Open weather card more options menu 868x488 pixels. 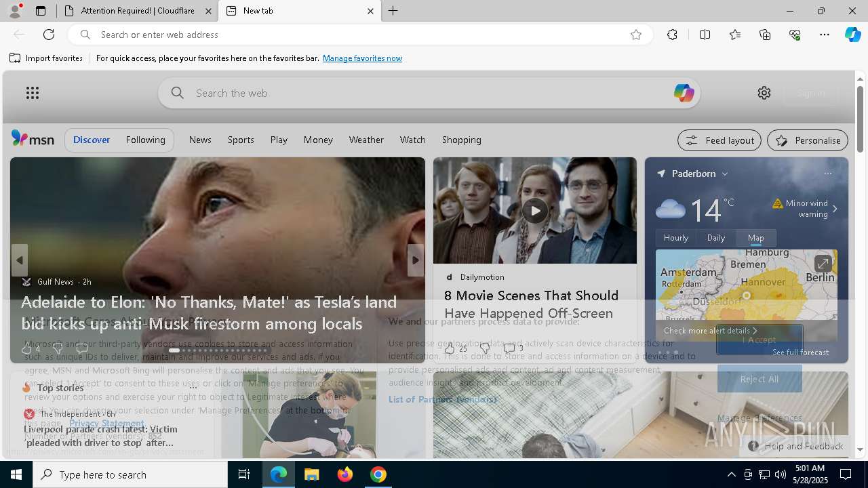coord(828,174)
